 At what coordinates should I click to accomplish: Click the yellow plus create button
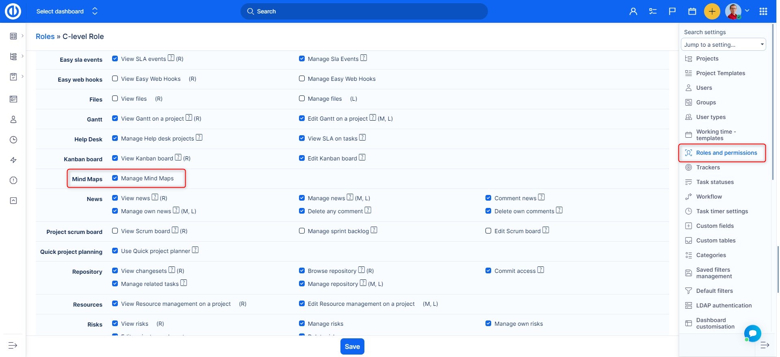pos(712,11)
